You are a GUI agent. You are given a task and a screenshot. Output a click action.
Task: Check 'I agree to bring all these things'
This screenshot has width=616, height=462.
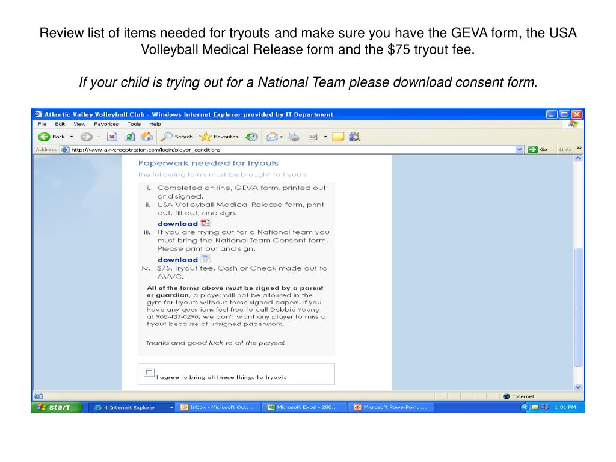149,372
